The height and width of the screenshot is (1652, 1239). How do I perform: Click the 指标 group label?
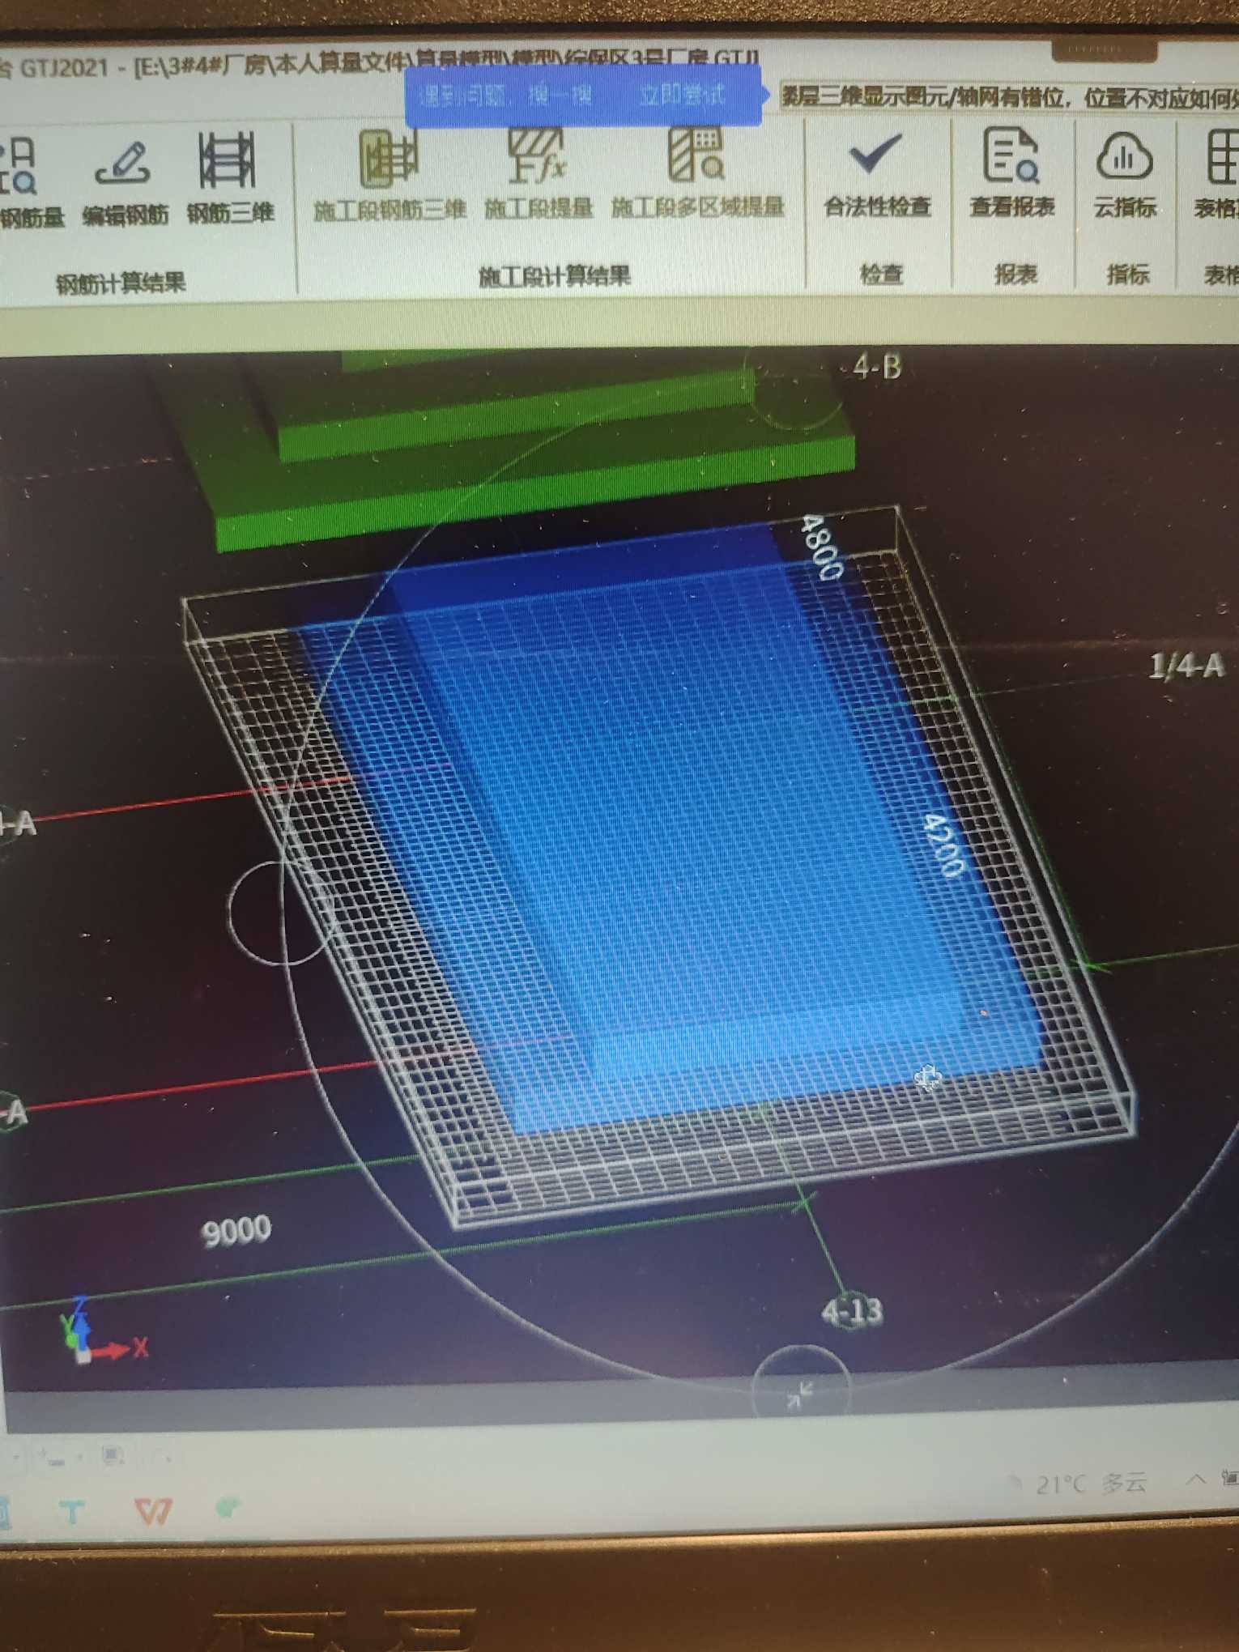[1128, 275]
